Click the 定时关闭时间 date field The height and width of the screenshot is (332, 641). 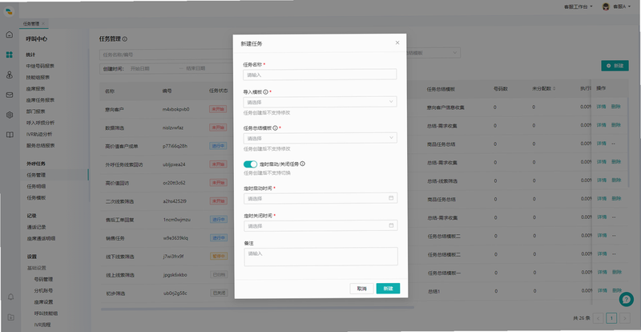[320, 225]
